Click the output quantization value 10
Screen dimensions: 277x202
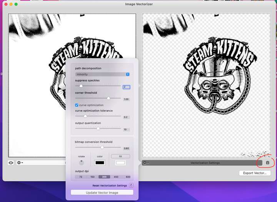(x=126, y=130)
